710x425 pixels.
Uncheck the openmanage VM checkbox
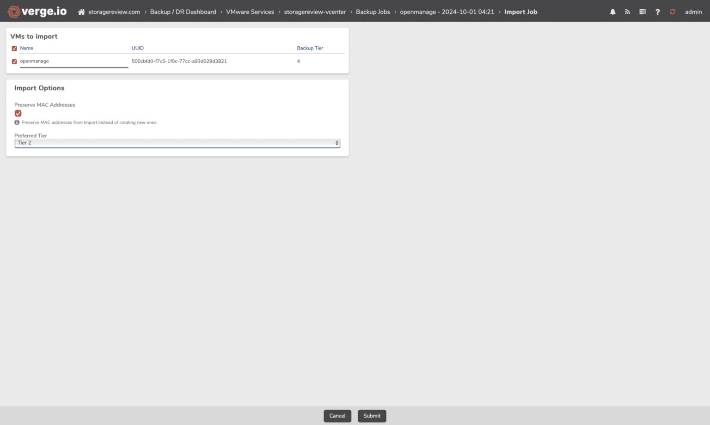(14, 62)
